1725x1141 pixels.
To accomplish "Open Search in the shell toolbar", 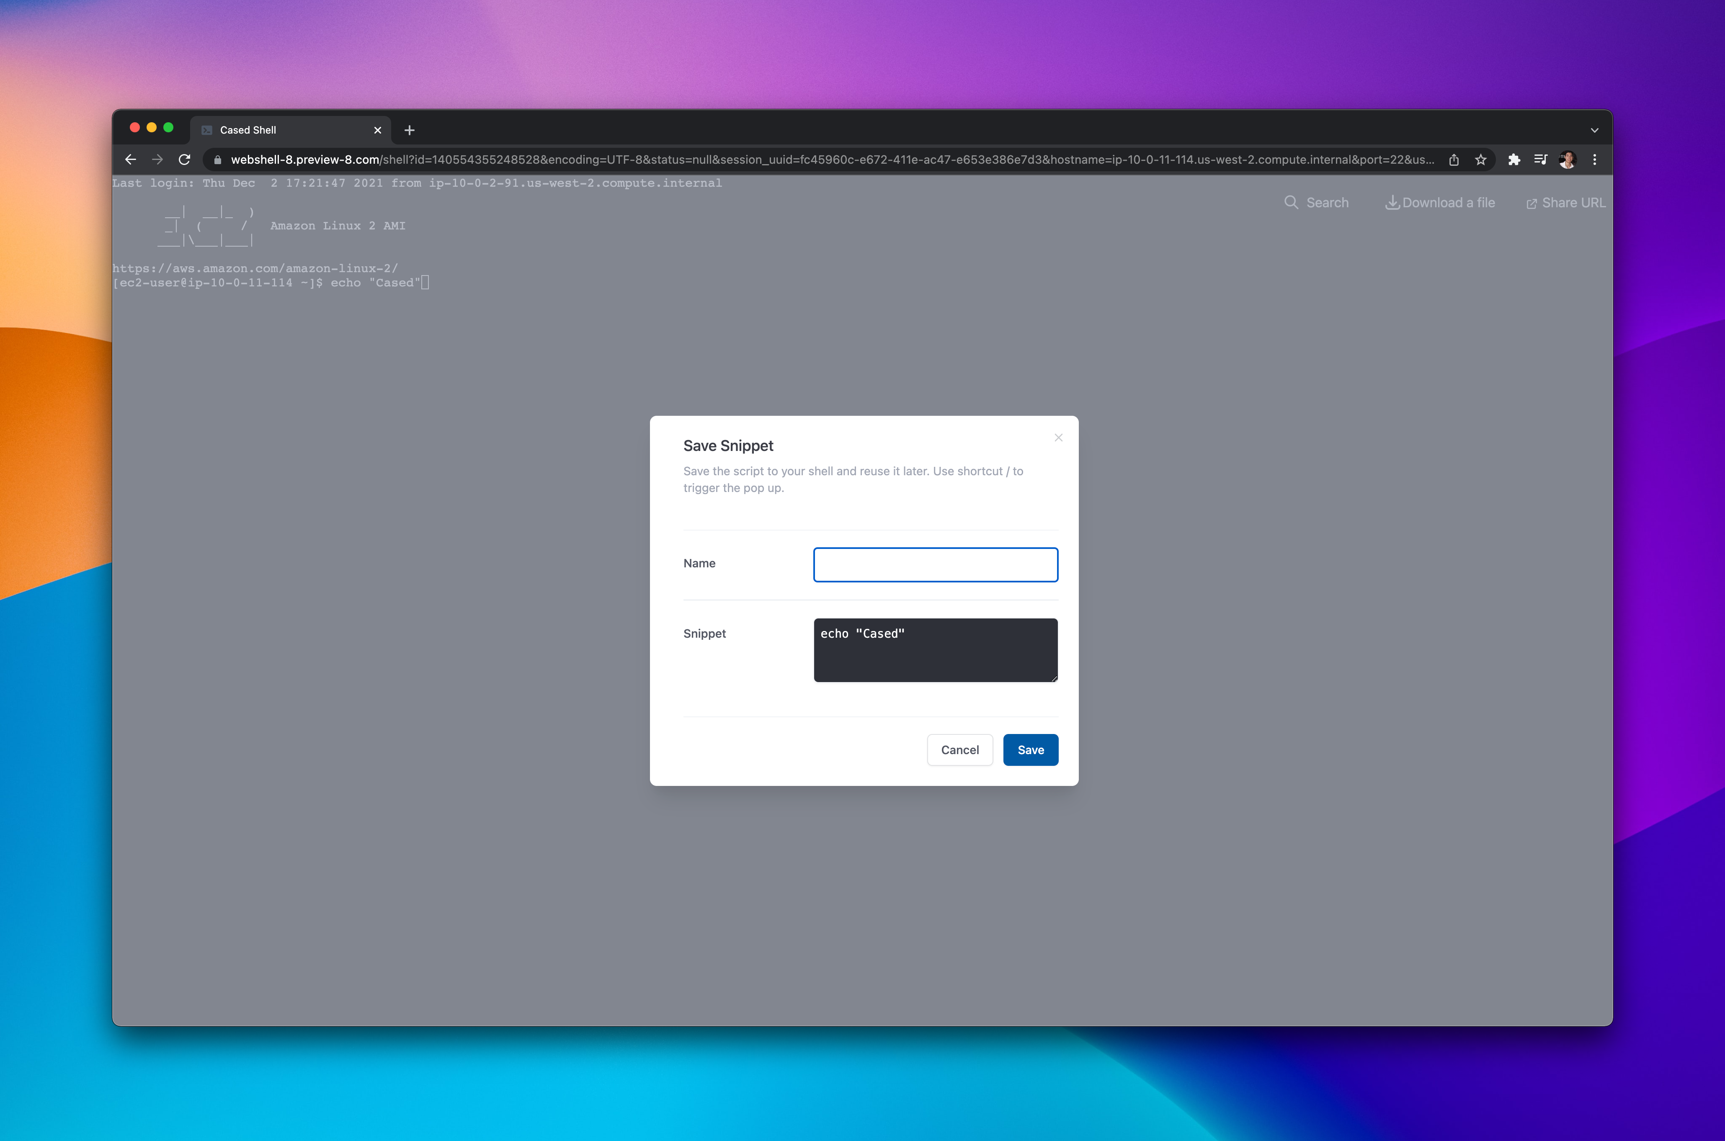I will click(x=1316, y=203).
